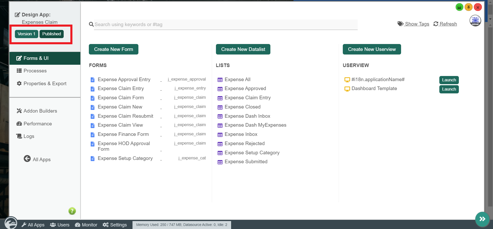Viewport: 493px width, 229px height.
Task: Show tags using the Show Tags link
Action: (x=413, y=24)
